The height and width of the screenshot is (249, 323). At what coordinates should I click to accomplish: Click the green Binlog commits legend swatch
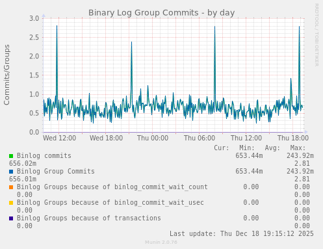(x=11, y=156)
